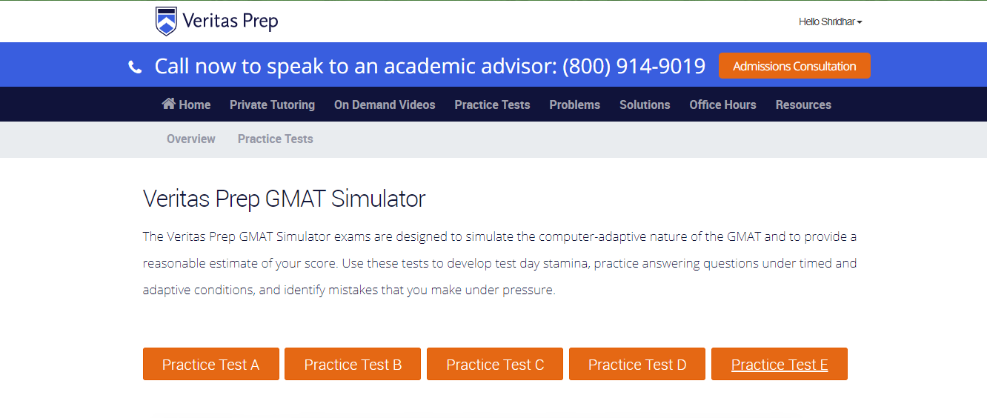Select the Resources menu item

click(x=803, y=104)
